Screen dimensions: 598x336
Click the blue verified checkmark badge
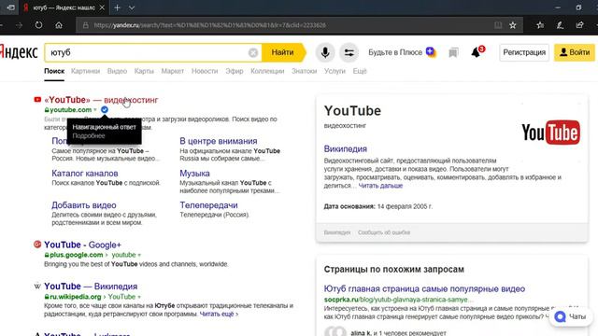click(x=105, y=110)
